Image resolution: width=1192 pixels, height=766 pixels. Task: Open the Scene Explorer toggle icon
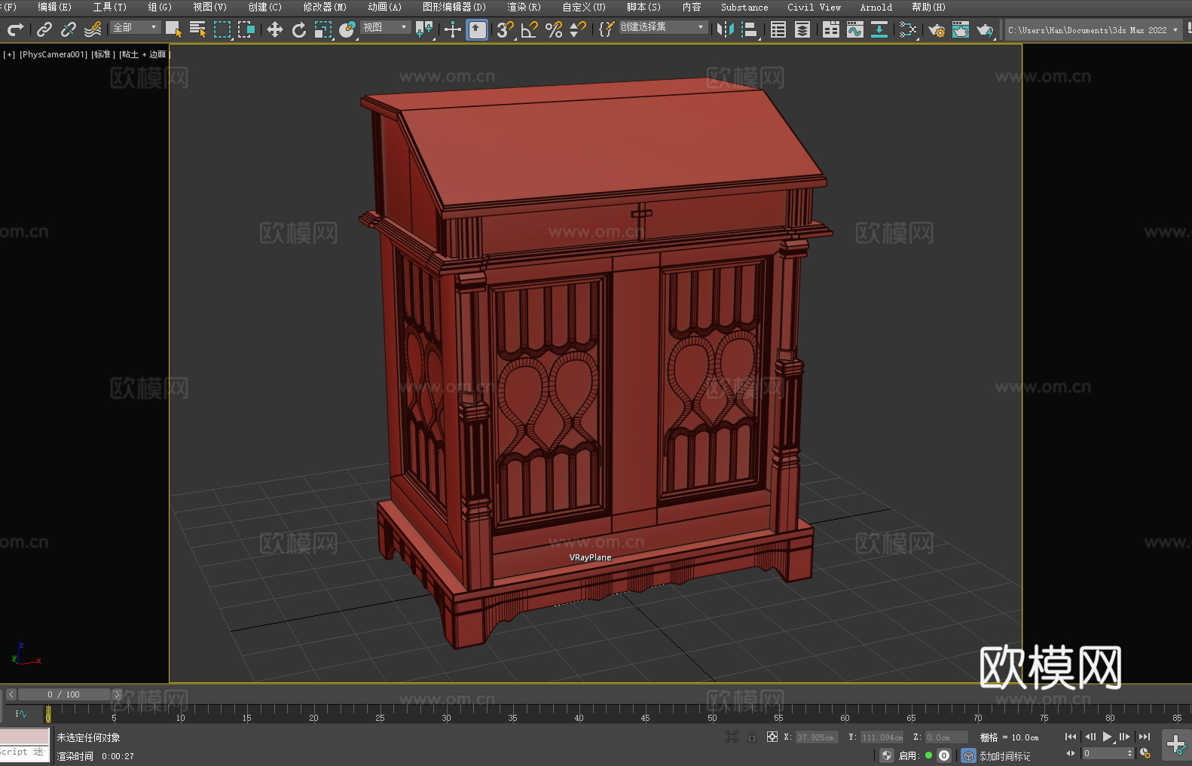click(778, 29)
